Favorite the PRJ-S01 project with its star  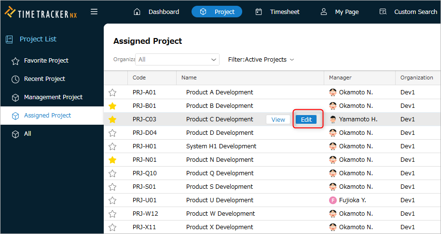[x=112, y=187]
